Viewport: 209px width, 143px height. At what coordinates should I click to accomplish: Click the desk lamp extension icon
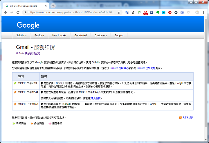(133, 12)
